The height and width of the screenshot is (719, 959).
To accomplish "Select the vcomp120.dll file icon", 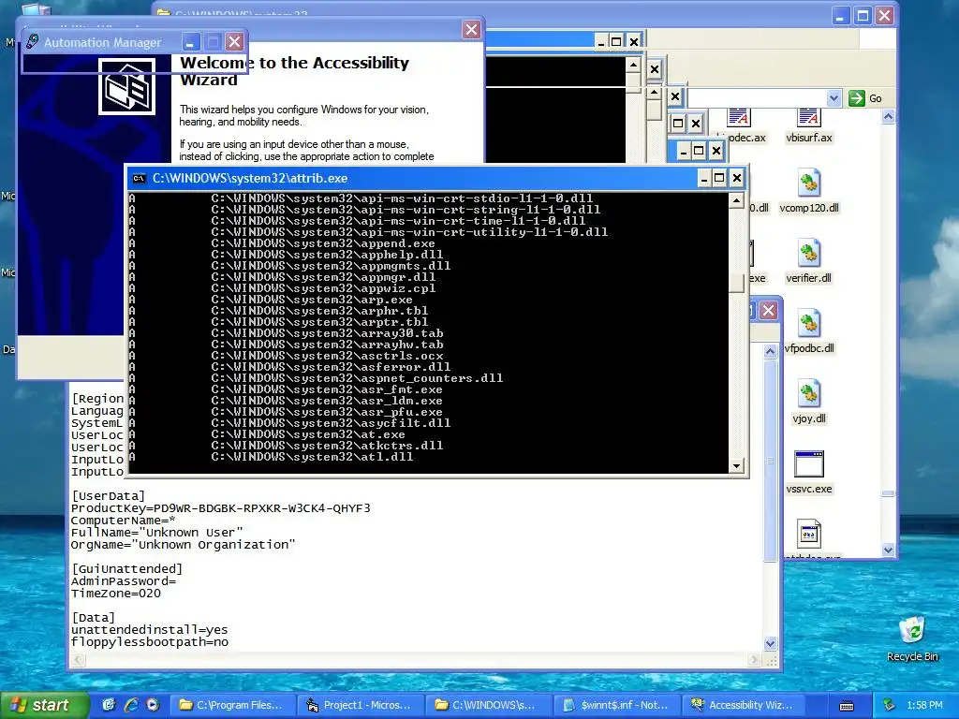I will coord(808,183).
